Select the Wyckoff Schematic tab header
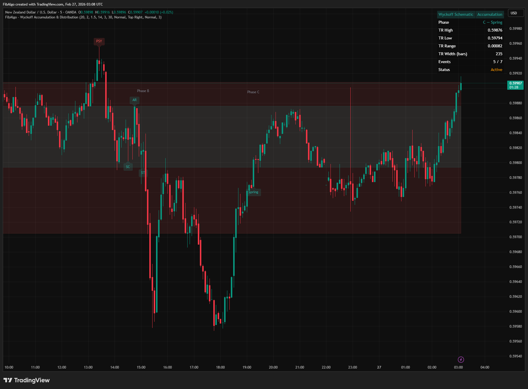This screenshot has height=389, width=528. (x=456, y=14)
